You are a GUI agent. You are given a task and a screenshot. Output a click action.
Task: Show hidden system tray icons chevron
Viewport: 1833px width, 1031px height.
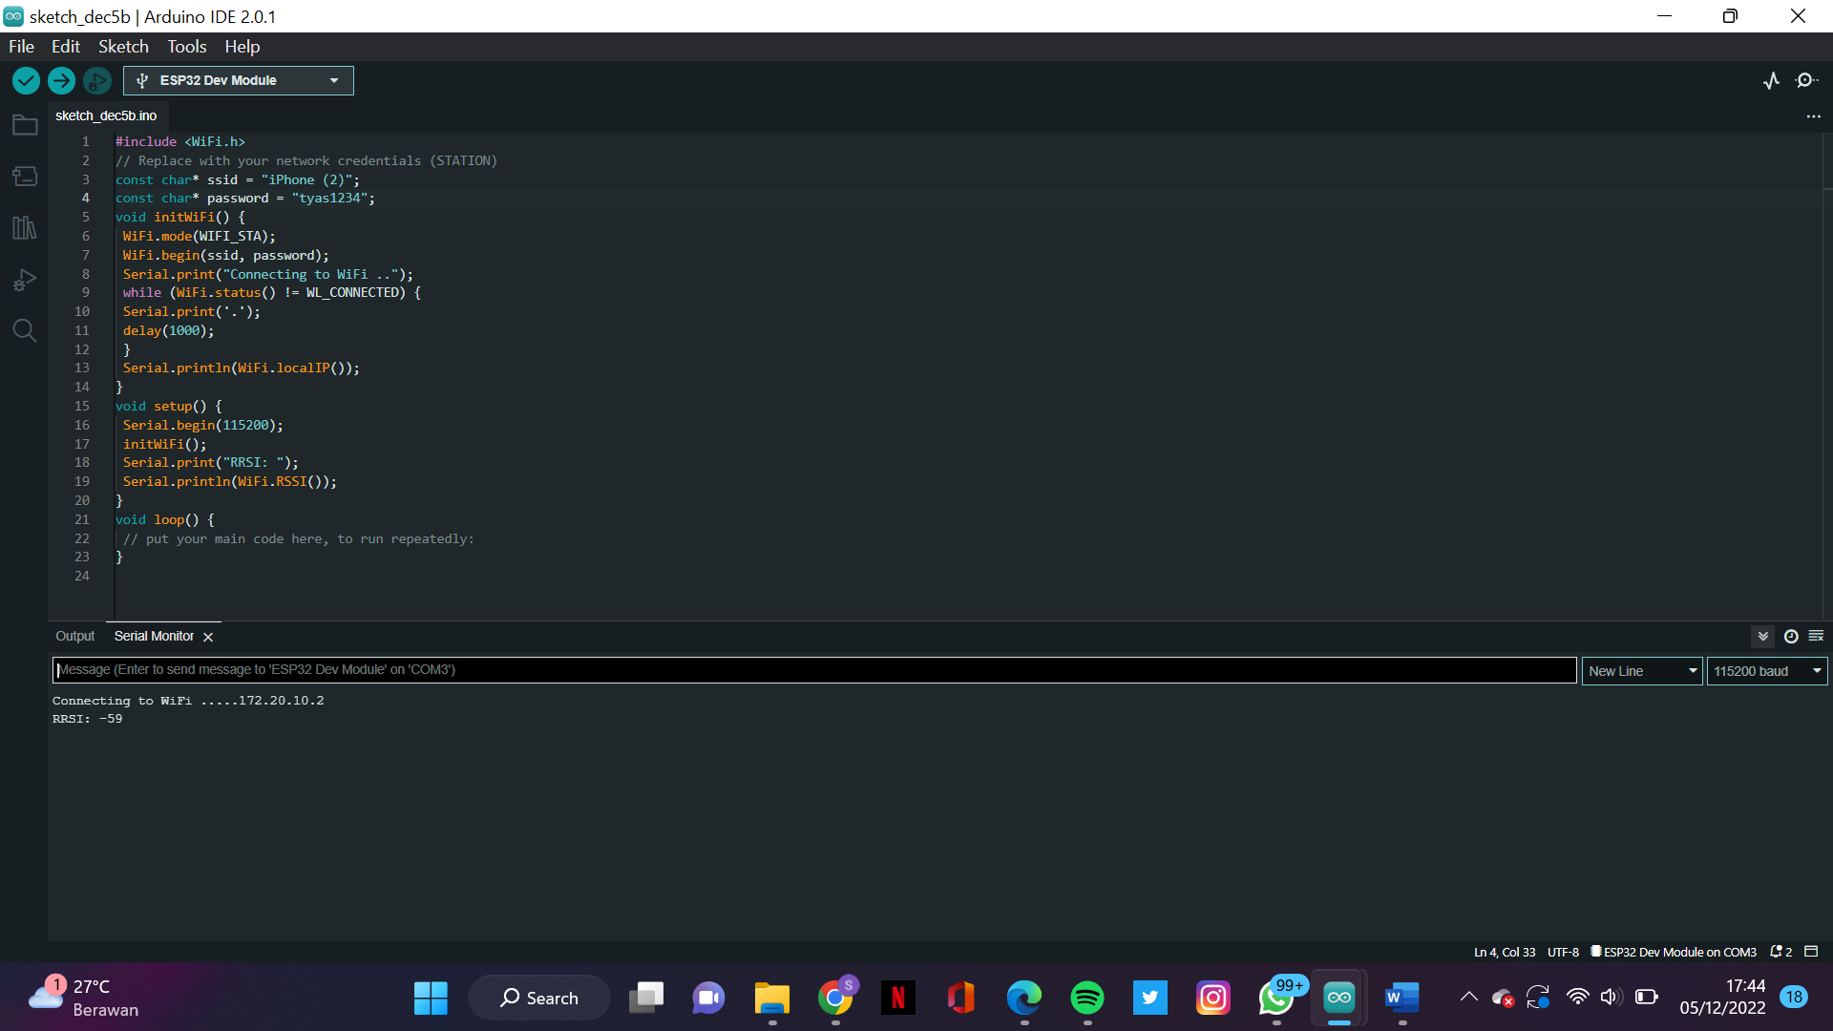pos(1468,997)
